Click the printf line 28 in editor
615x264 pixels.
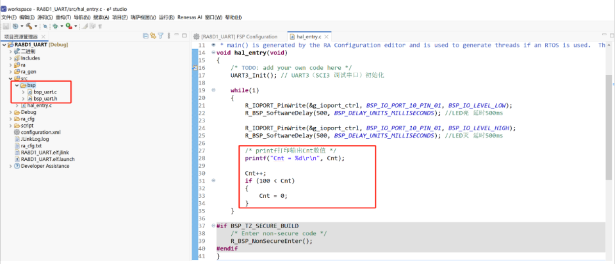click(x=295, y=158)
